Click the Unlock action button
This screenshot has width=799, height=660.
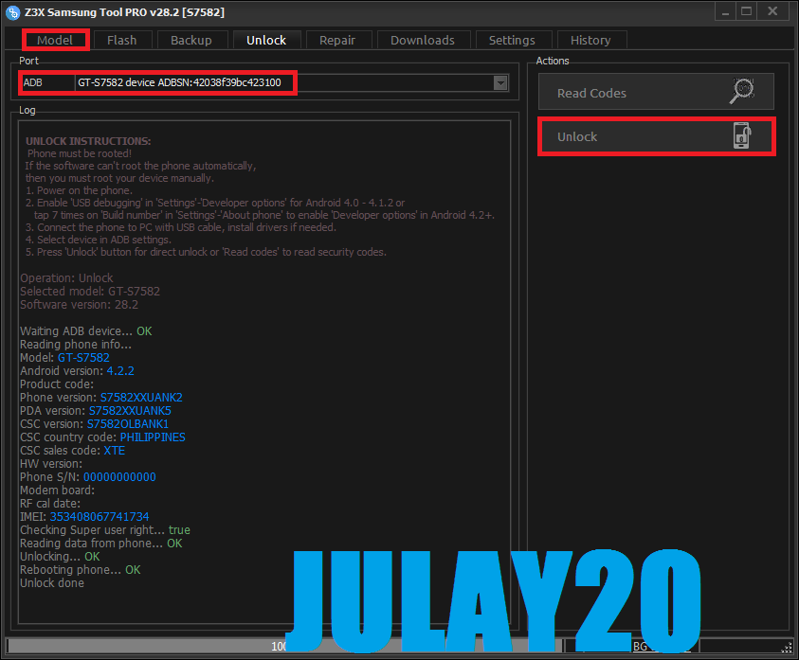pyautogui.click(x=656, y=136)
